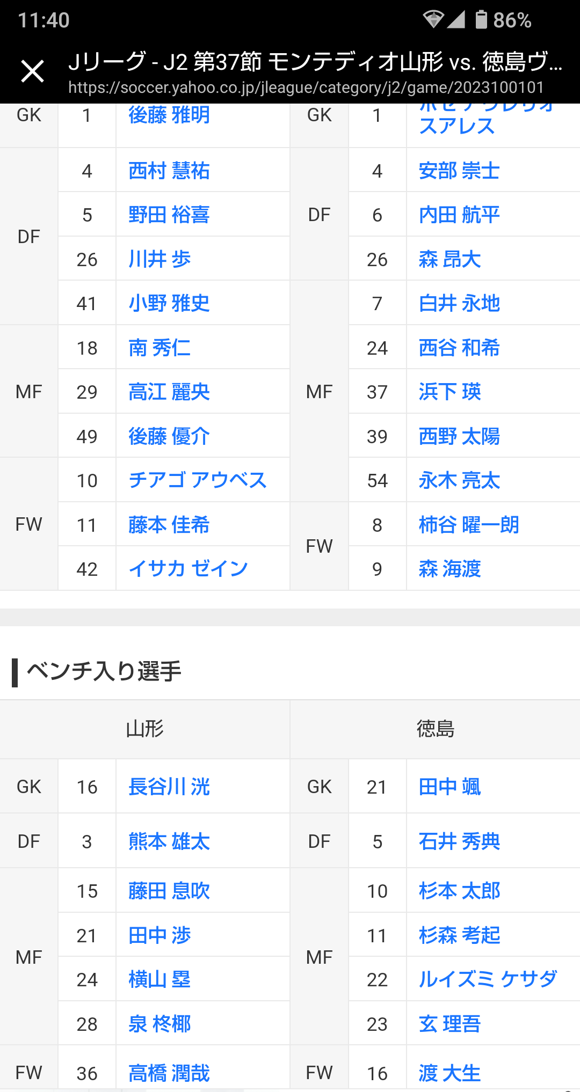Open チアゴ アウベス player page
Image resolution: width=580 pixels, height=1092 pixels.
pos(198,480)
